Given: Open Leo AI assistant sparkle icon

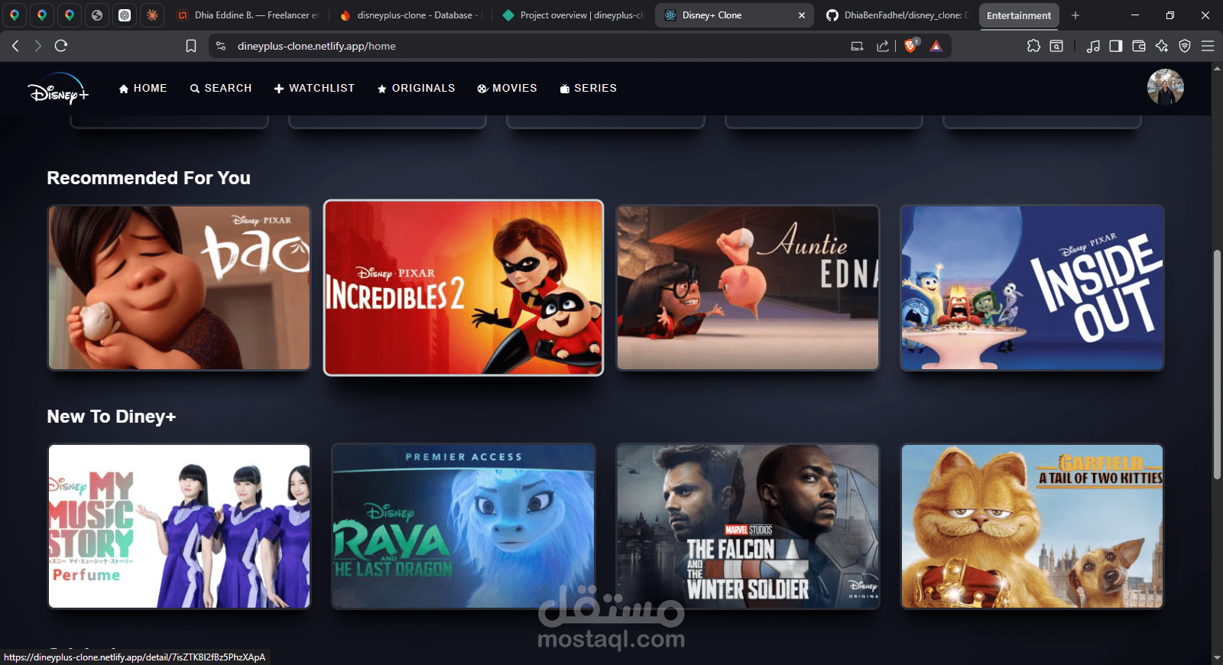Looking at the screenshot, I should [1162, 46].
